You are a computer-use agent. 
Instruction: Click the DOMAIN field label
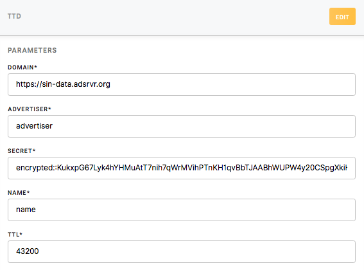[x=22, y=67]
